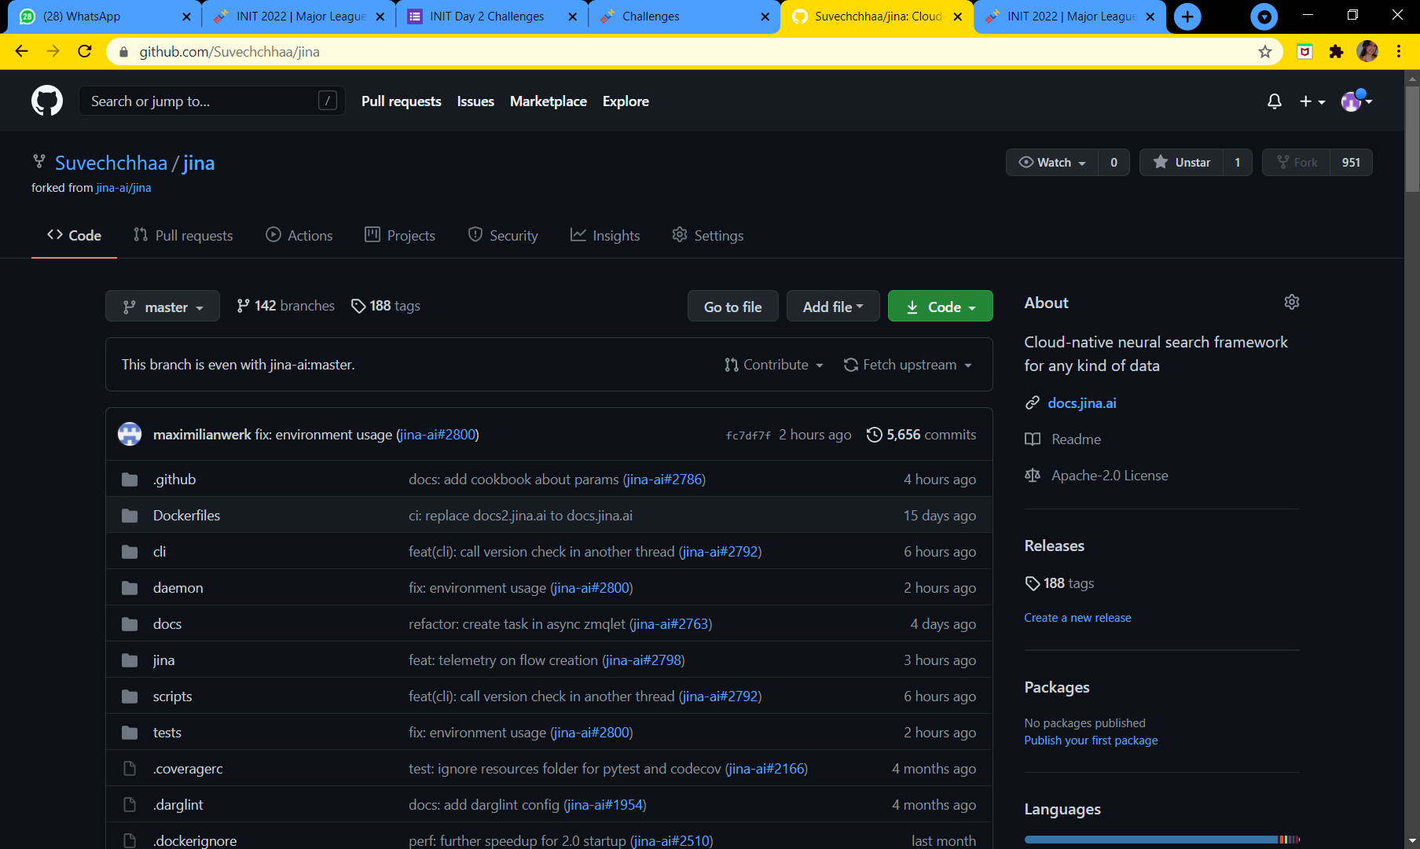Expand the master branch selector
This screenshot has width=1420, height=849.
pyautogui.click(x=163, y=307)
